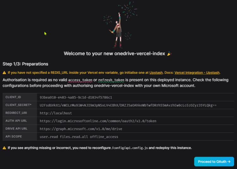Screen dimensions: 237x169
Task: Click the /config/api.config.js path text
Action: 130,148
